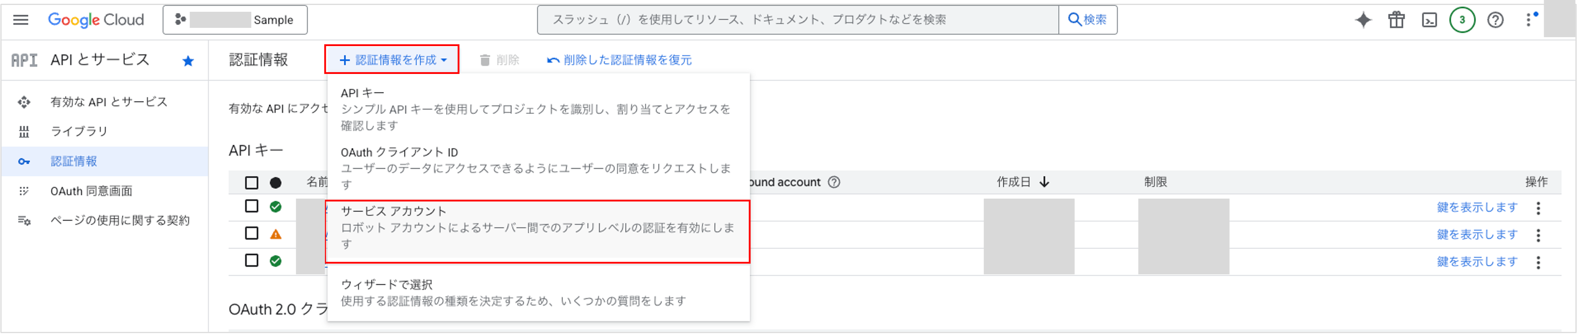Click the gift free trial icon
Image resolution: width=1577 pixels, height=334 pixels.
pyautogui.click(x=1396, y=20)
